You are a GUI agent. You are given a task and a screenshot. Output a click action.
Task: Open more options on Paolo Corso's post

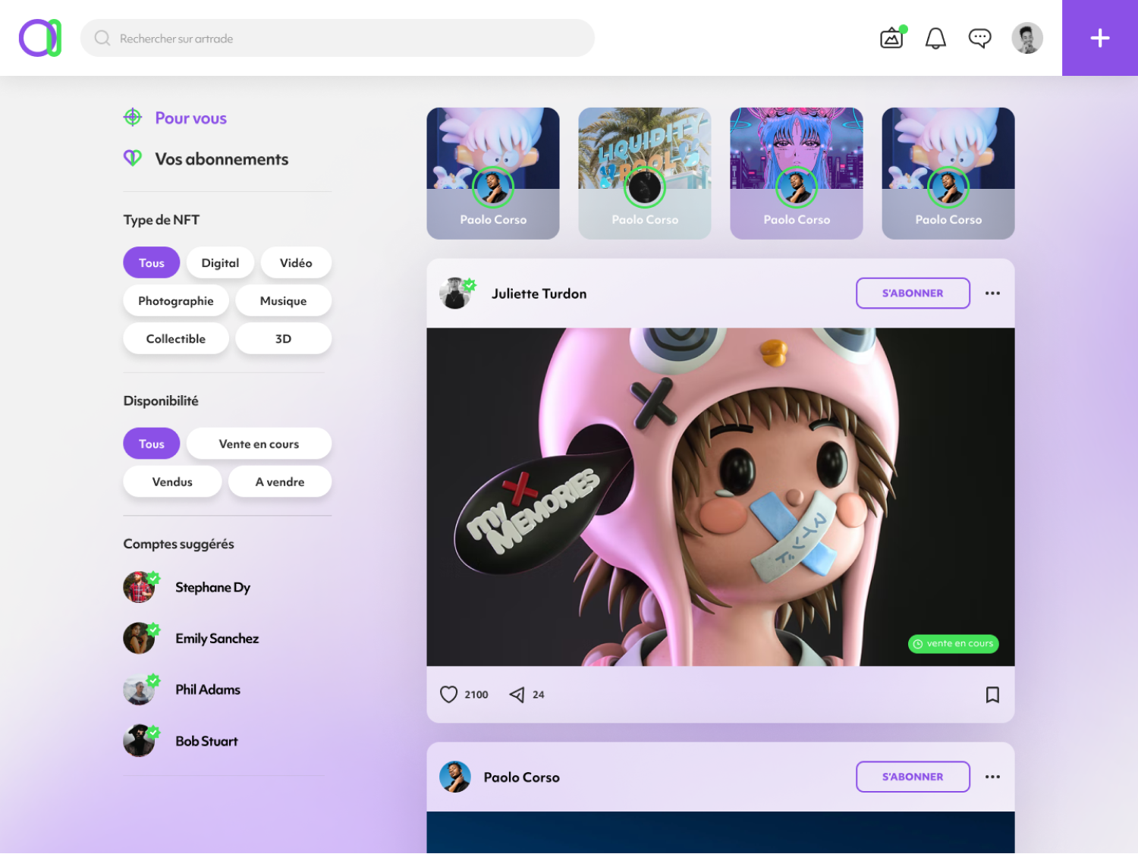tap(992, 777)
